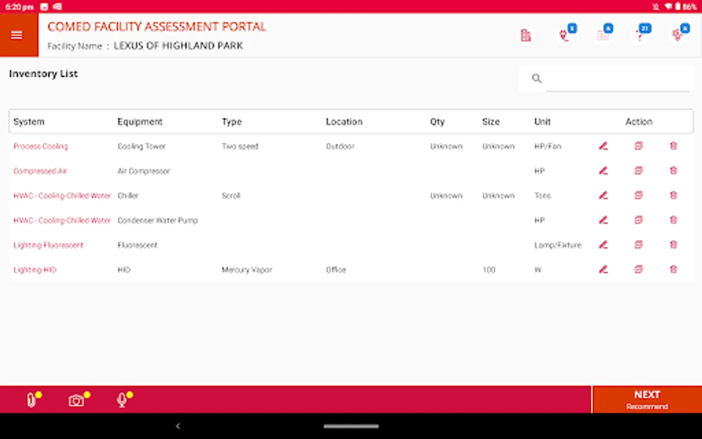Open the Compressed Air system link
The image size is (702, 439).
(x=40, y=171)
